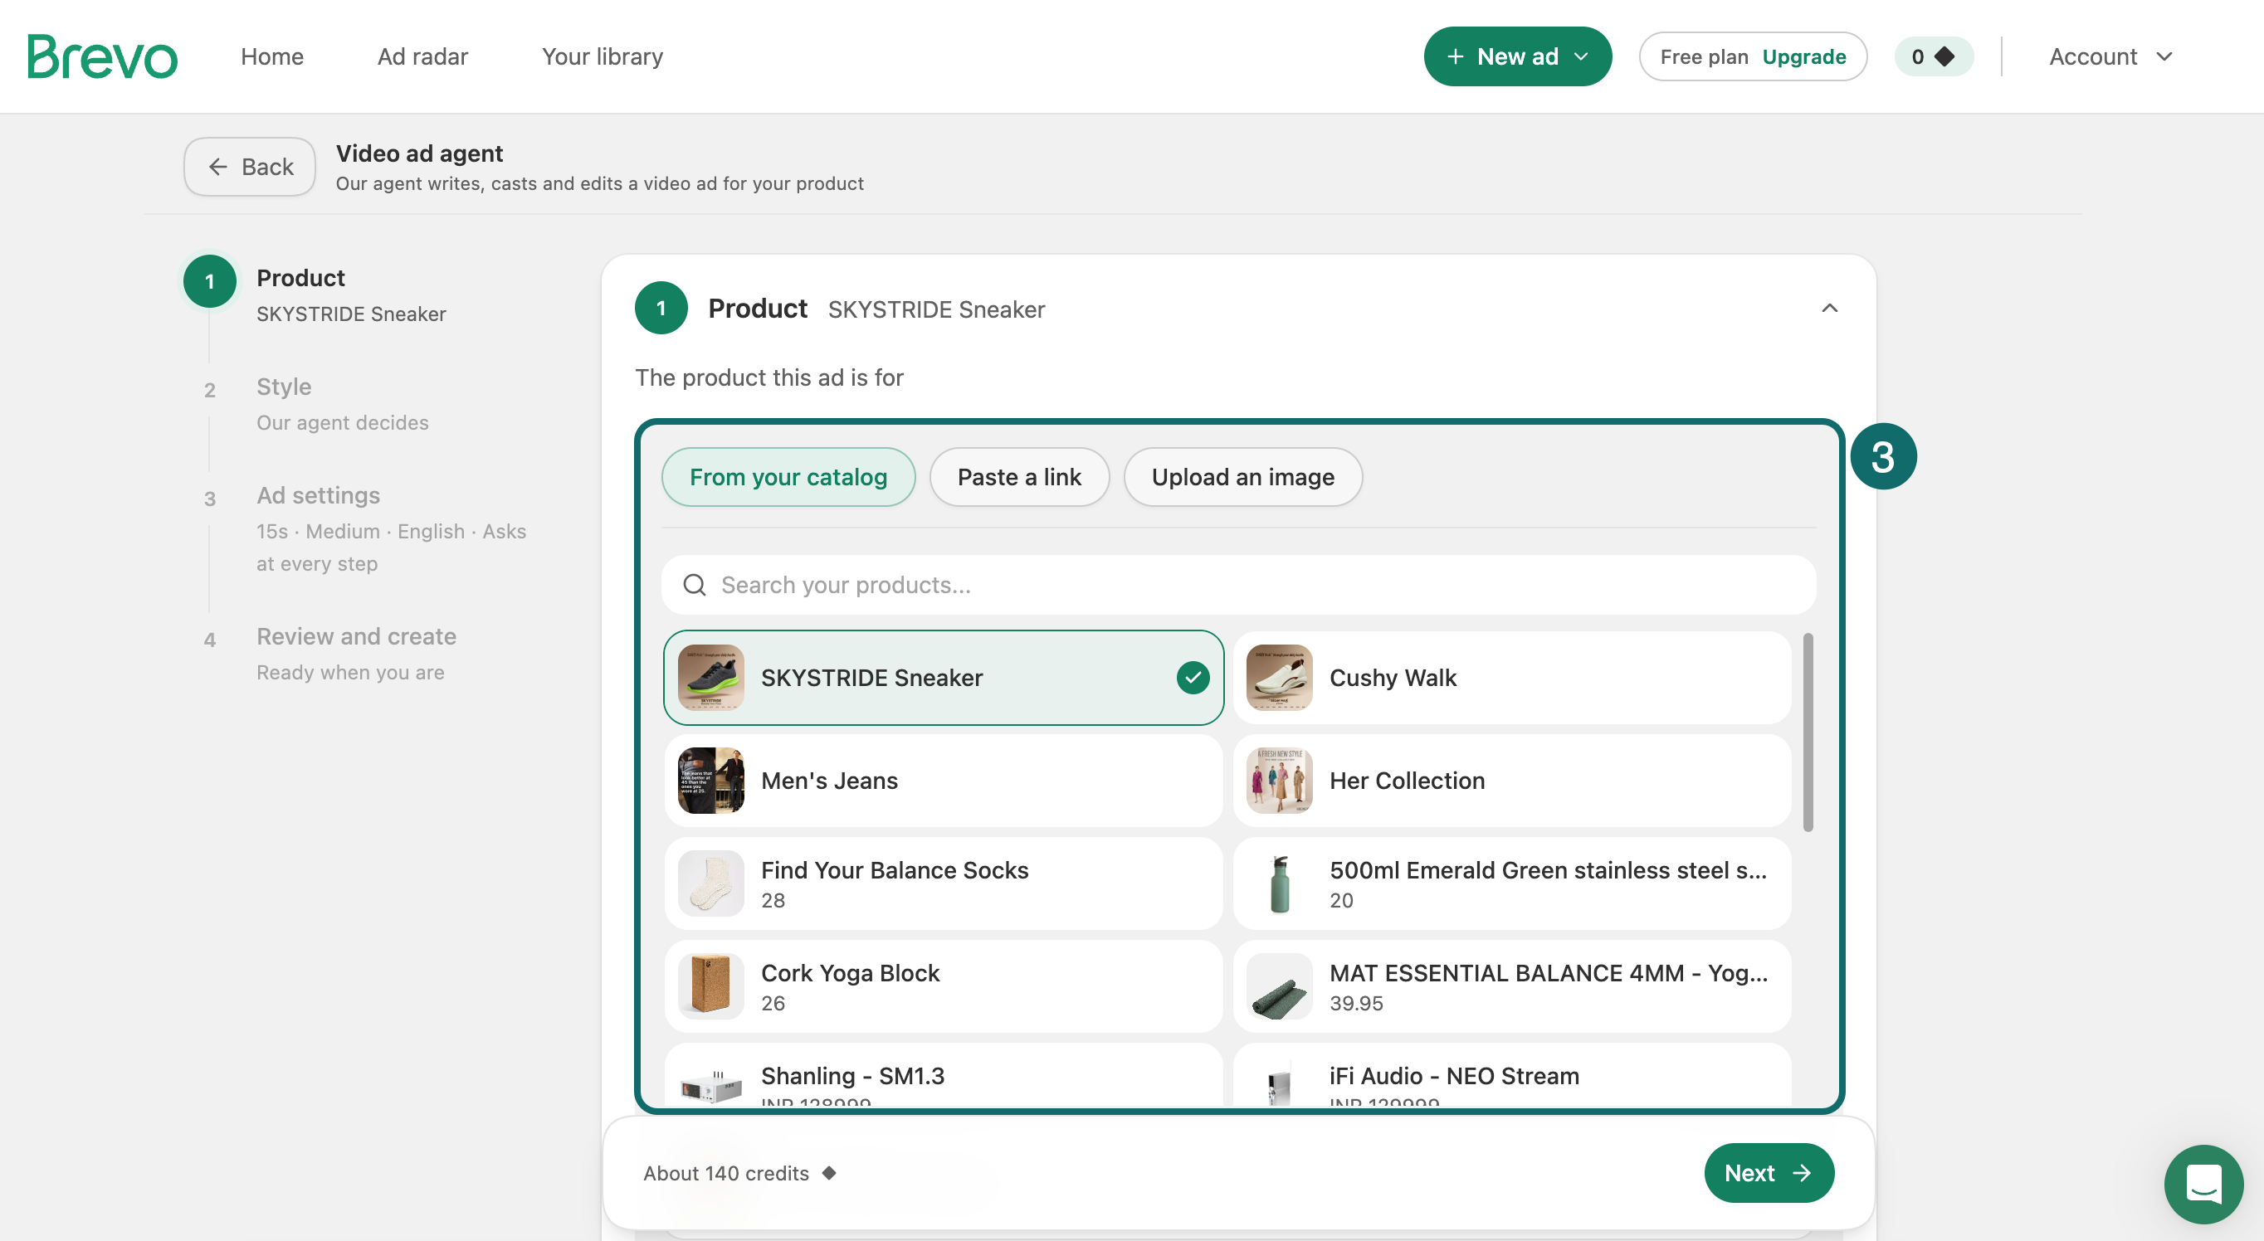Screen dimensions: 2264x1241
Task: Click the About 140 credits diamond icon
Action: point(829,1172)
